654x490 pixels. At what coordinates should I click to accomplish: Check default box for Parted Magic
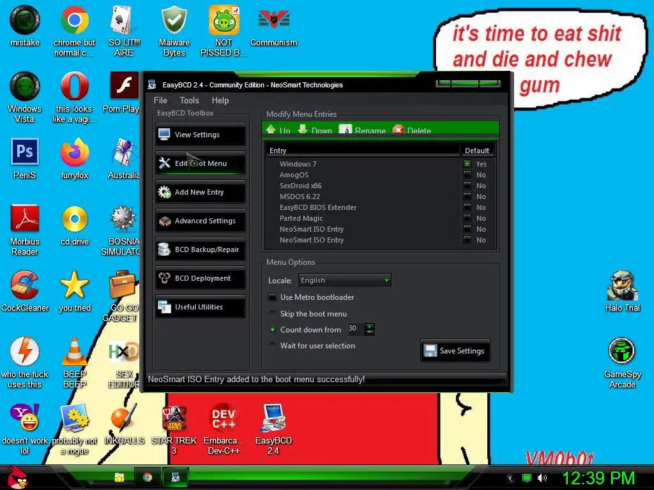coord(467,218)
